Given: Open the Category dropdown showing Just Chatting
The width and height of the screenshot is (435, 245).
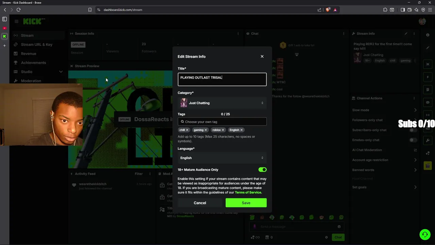Looking at the screenshot, I should tap(222, 103).
